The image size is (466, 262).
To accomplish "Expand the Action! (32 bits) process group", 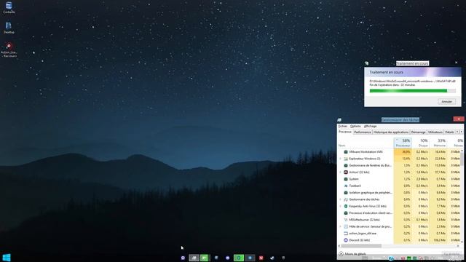I will (x=341, y=172).
